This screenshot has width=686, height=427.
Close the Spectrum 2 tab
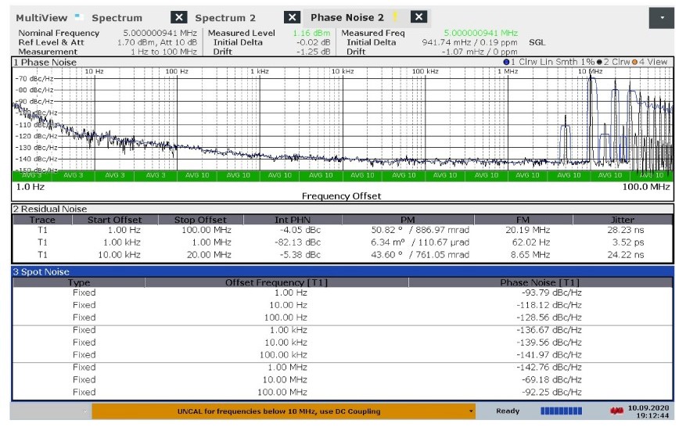tap(292, 17)
